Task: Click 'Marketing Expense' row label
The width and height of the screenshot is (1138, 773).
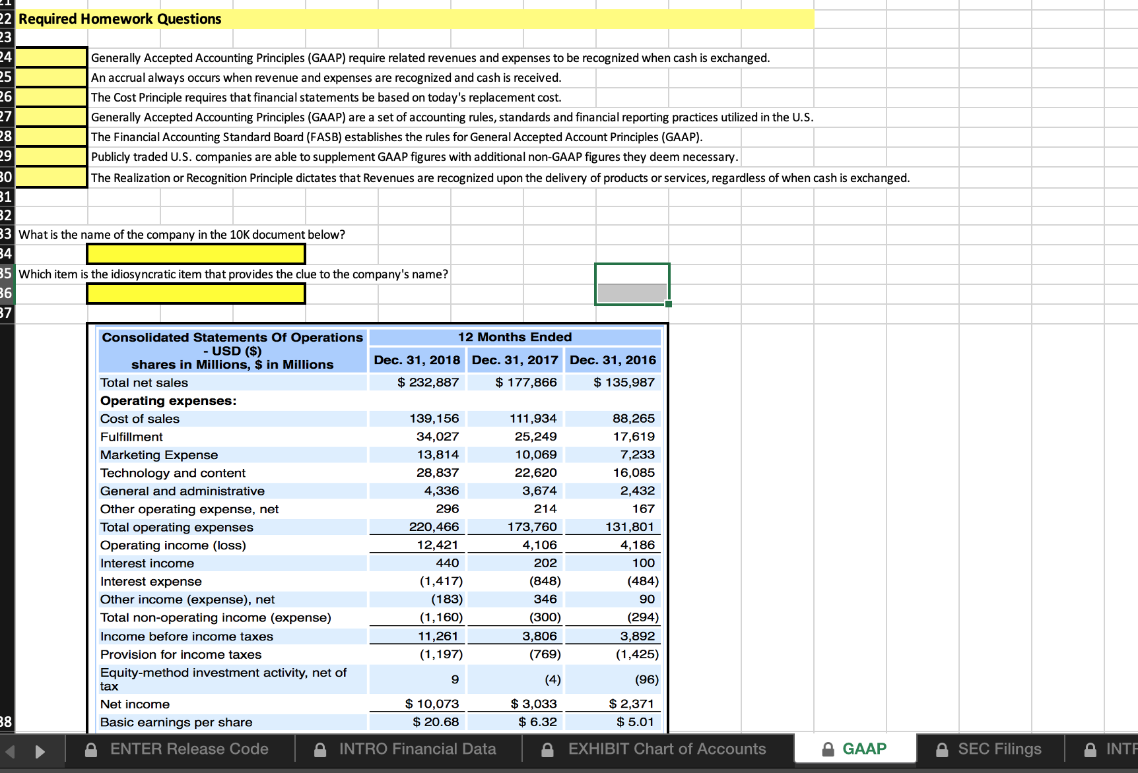Action: [159, 455]
